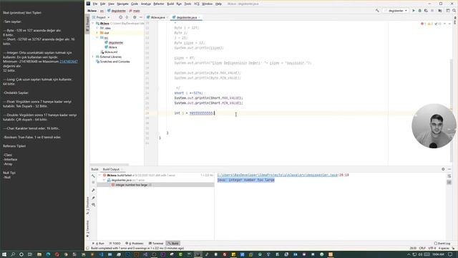Click the wrench filter icon in Build panel
The width and height of the screenshot is (458, 258).
[x=93, y=190]
